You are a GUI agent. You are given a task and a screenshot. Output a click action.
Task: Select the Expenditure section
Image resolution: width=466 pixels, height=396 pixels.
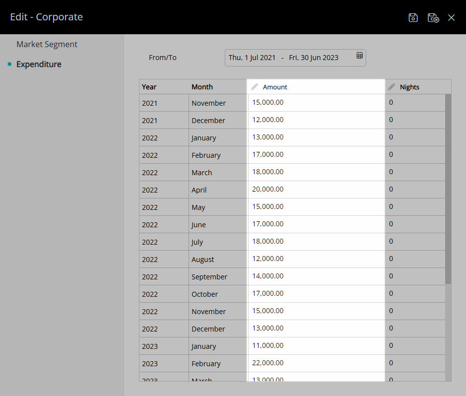[x=39, y=64]
